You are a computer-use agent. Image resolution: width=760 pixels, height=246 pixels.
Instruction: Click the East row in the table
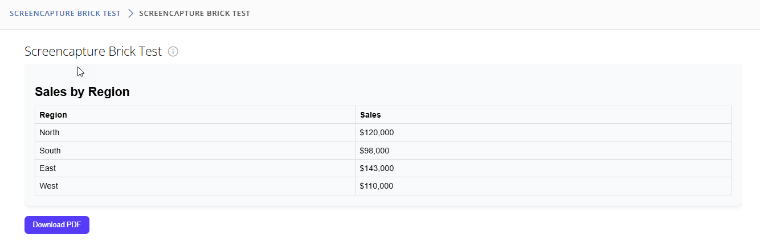pos(383,168)
